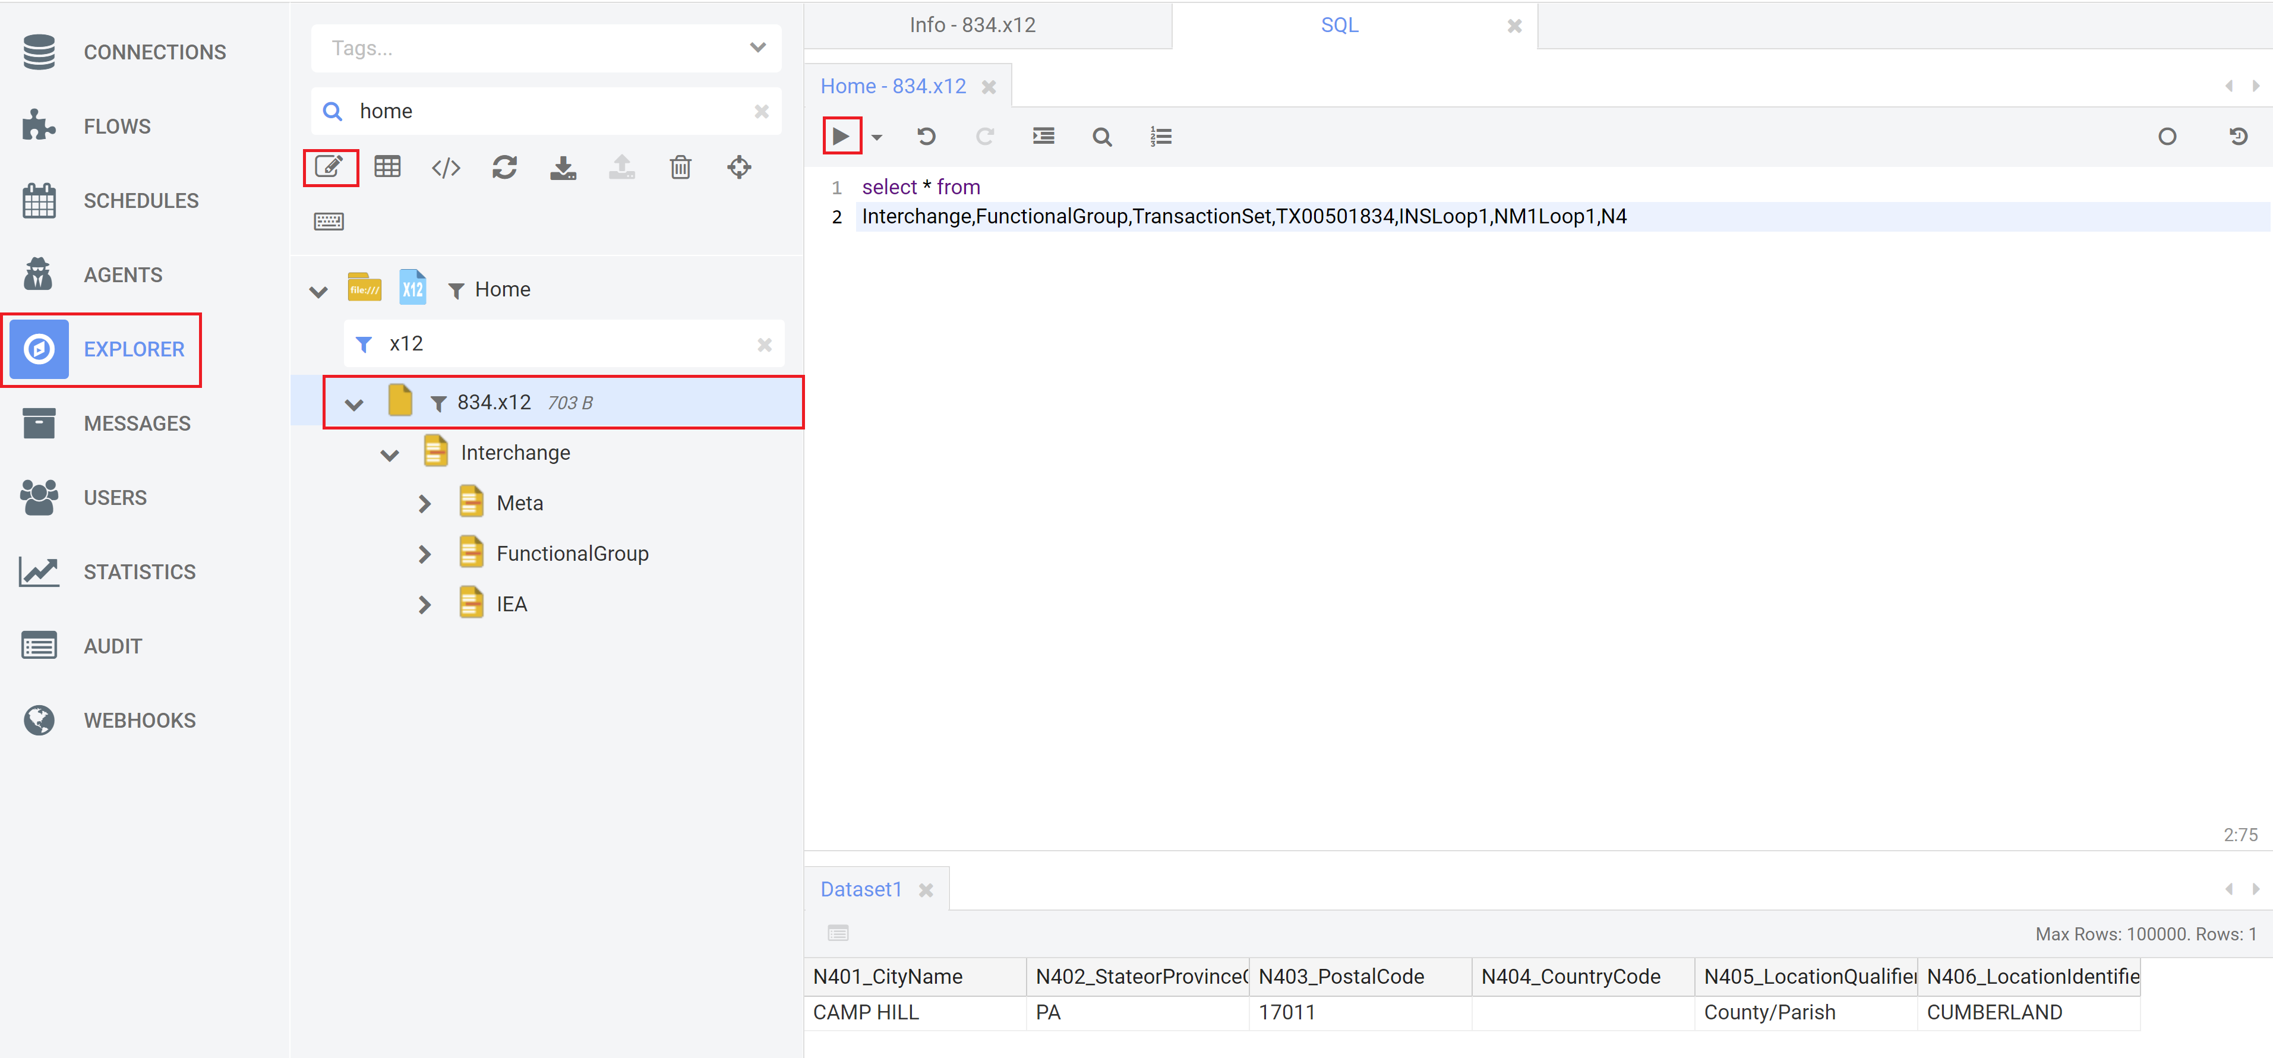Click the keyboard shortcuts icon
The image size is (2273, 1058).
pyautogui.click(x=329, y=220)
